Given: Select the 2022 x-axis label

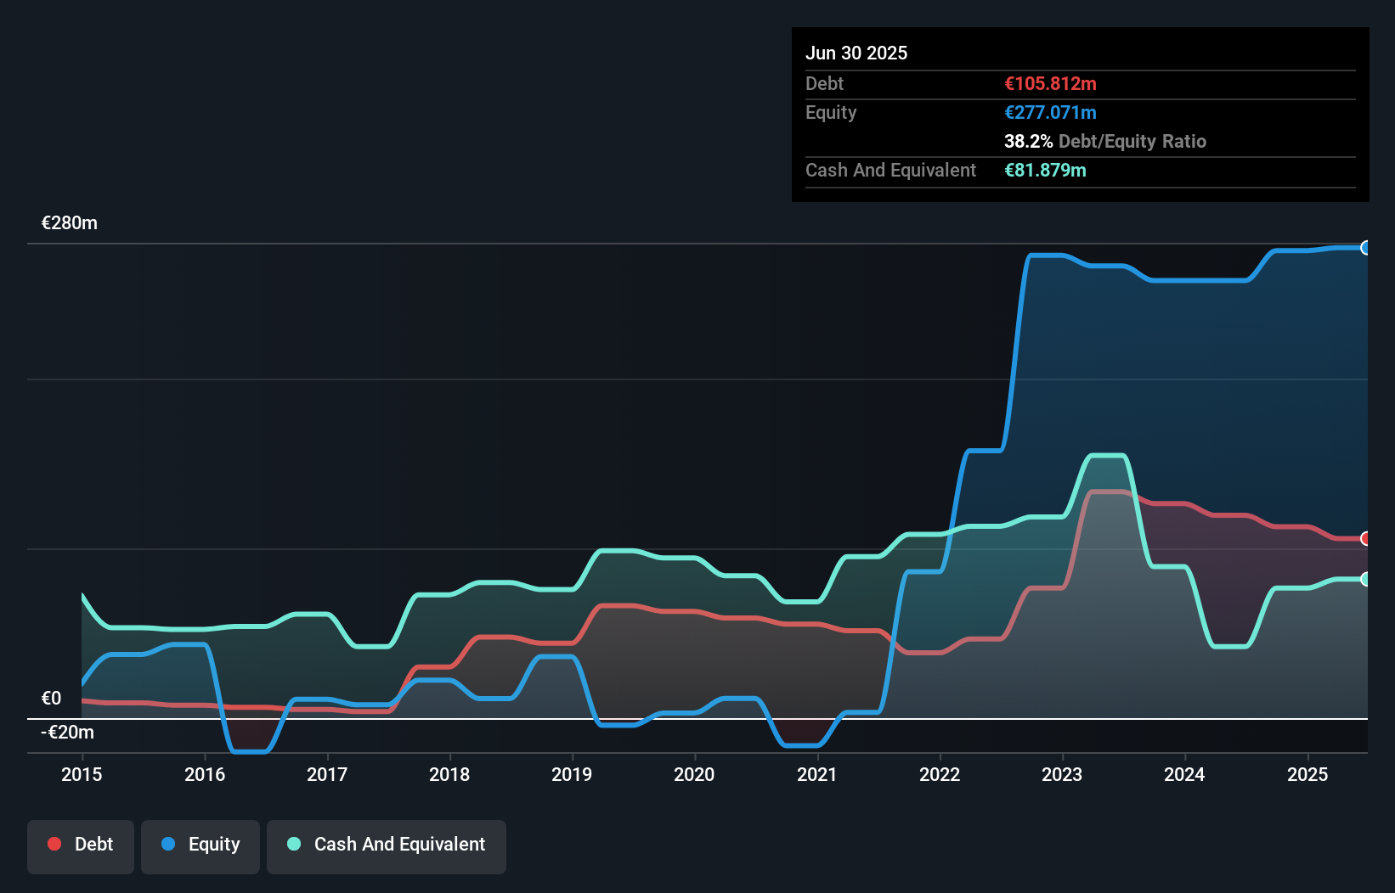Looking at the screenshot, I should coord(940,774).
